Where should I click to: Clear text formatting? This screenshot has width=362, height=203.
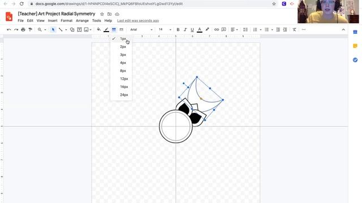pos(294,30)
